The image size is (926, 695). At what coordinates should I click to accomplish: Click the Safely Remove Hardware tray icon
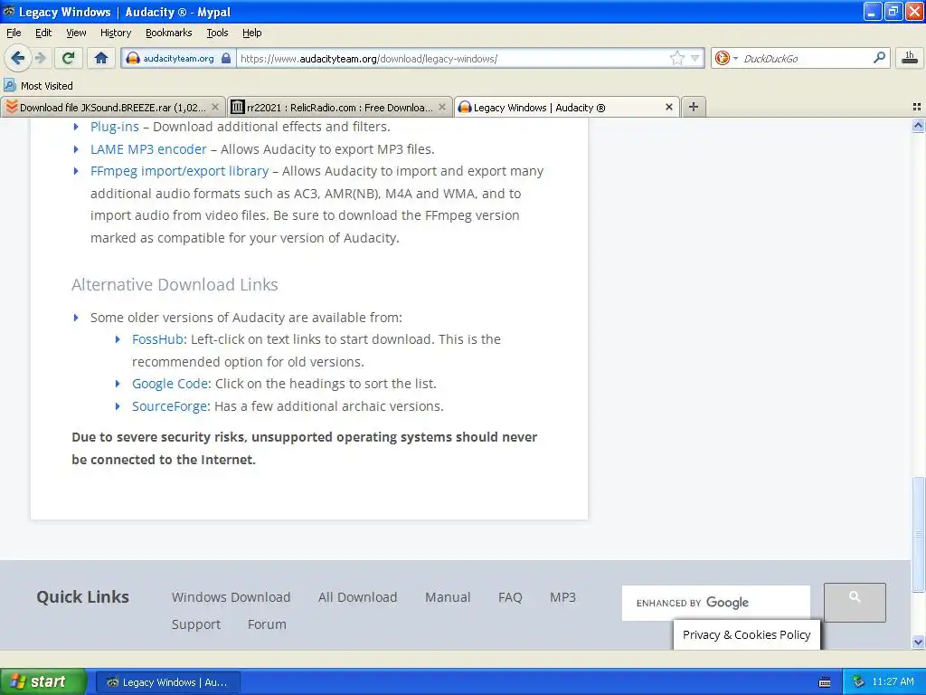point(858,682)
